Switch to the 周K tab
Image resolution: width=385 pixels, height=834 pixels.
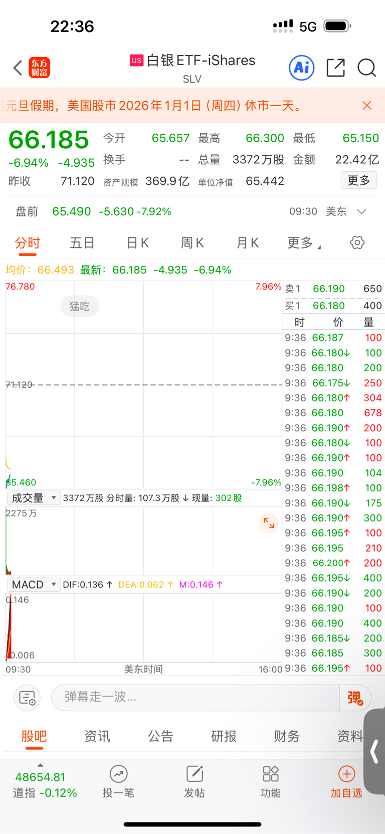tap(192, 243)
